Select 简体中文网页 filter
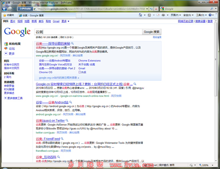The height and width of the screenshot is (169, 220). tap(12, 68)
